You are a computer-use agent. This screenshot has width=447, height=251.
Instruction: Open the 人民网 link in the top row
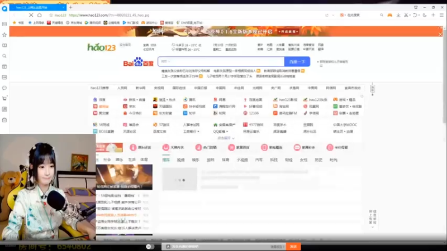(122, 88)
